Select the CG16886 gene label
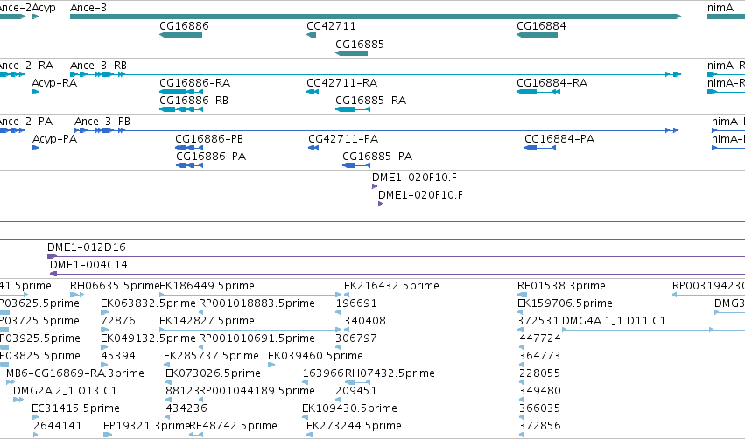 184,26
